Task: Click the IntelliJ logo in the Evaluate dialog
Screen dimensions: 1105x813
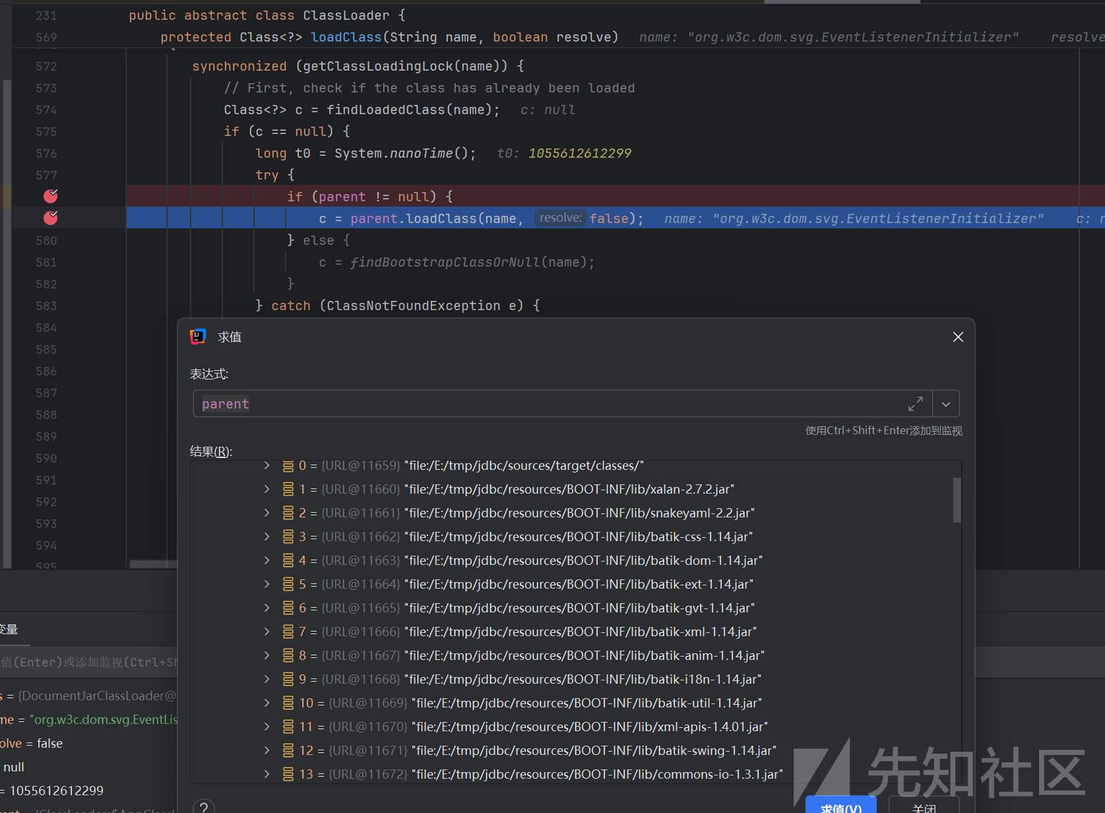Action: (198, 337)
